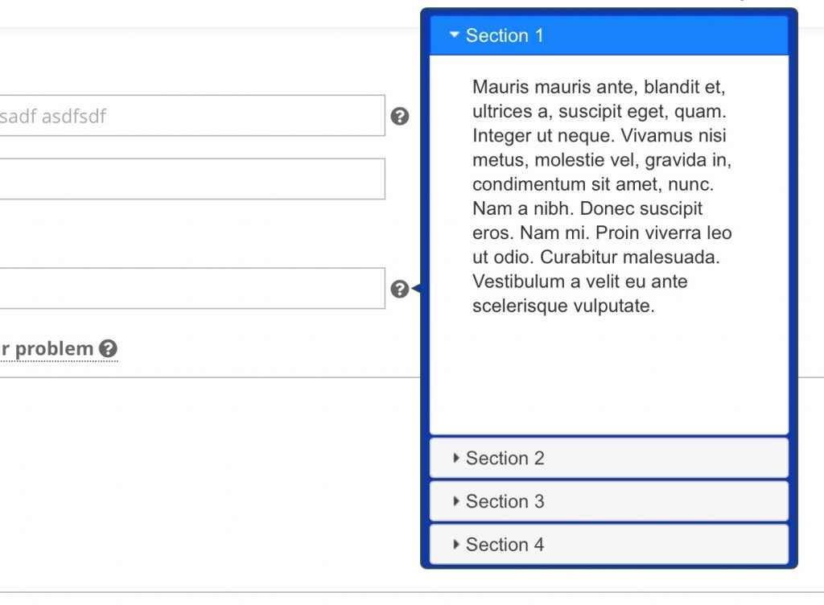Select the blue Section 1 header

click(x=505, y=35)
